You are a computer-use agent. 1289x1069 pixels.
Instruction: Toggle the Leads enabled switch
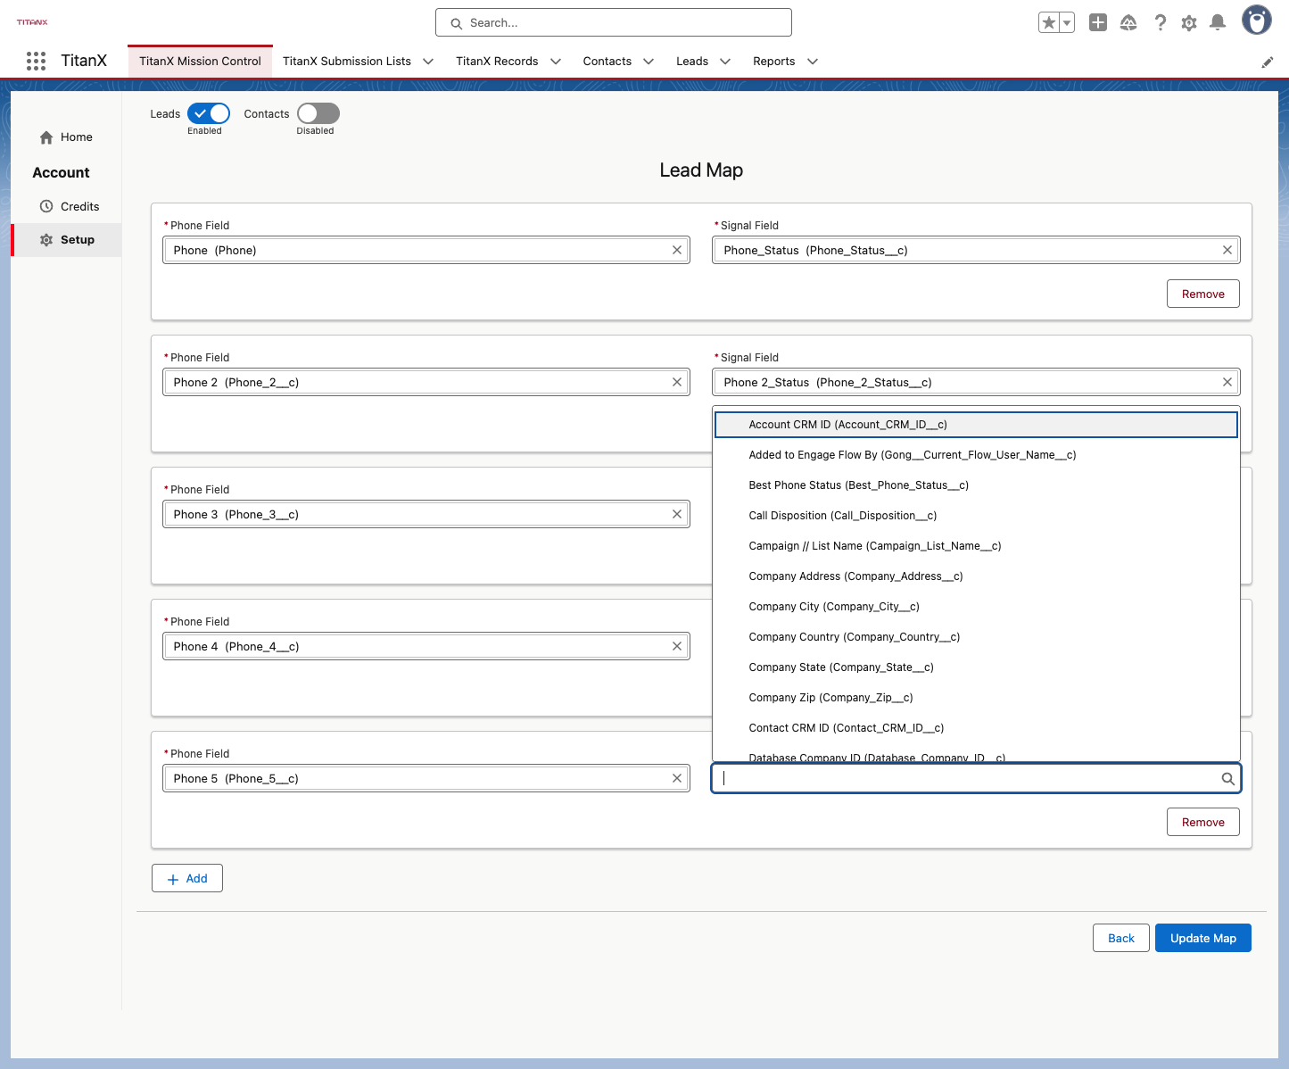pos(209,113)
